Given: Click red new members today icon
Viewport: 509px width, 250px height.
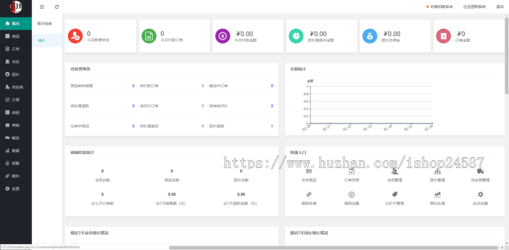Looking at the screenshot, I should 75,36.
